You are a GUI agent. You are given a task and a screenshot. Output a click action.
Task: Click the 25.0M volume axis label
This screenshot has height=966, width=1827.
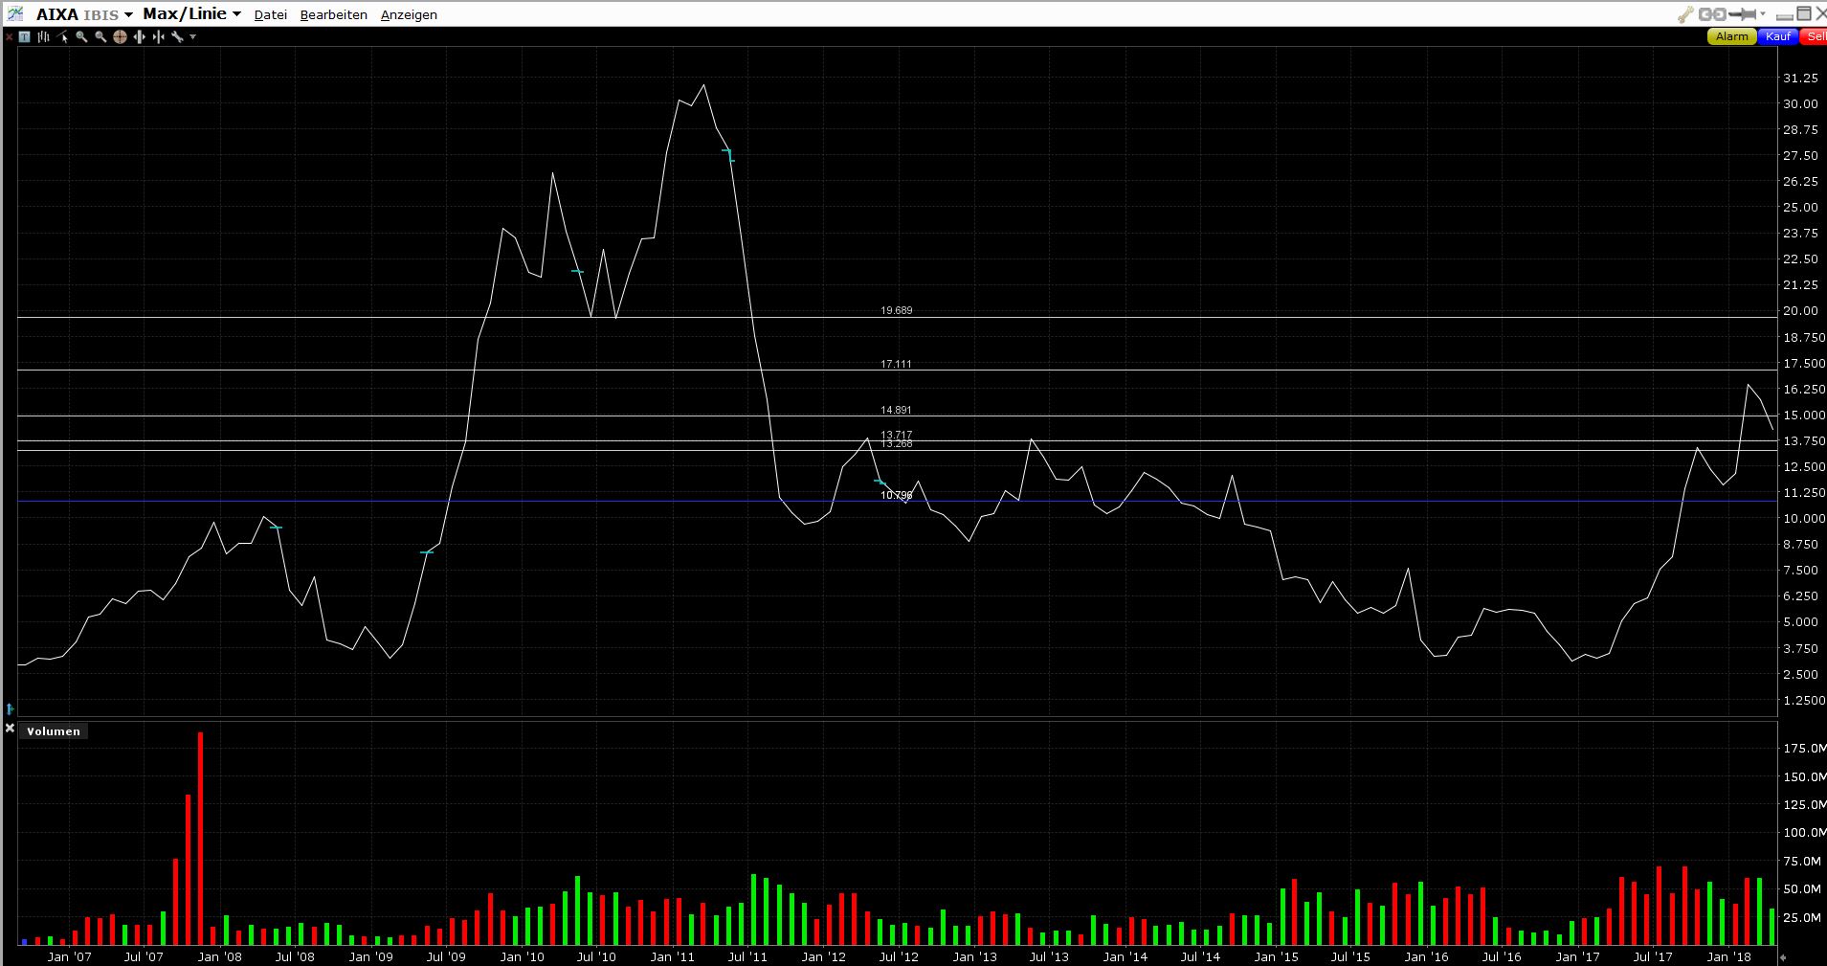click(x=1804, y=918)
